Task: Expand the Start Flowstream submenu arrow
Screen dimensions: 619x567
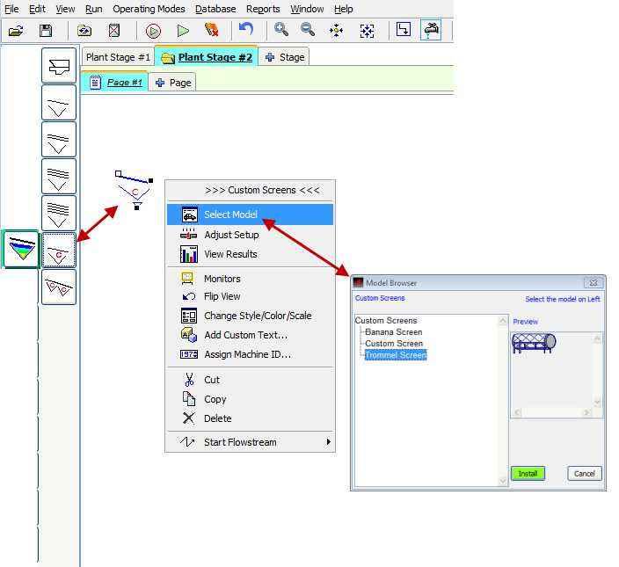Action: click(328, 442)
